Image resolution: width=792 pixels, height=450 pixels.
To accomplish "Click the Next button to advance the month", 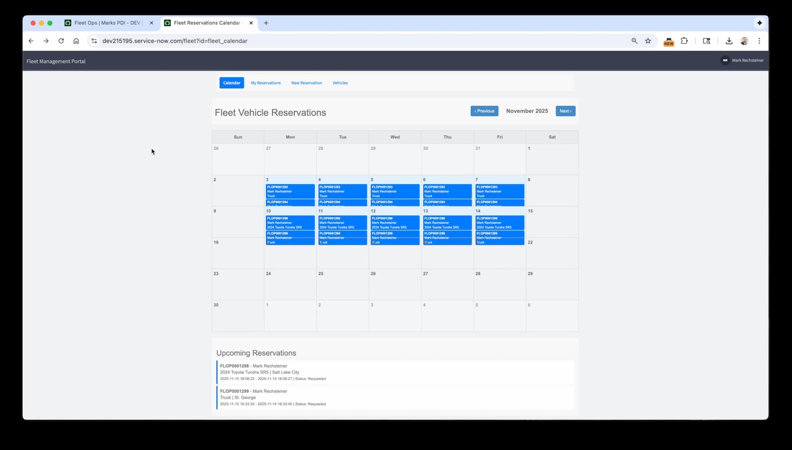I will [x=565, y=111].
